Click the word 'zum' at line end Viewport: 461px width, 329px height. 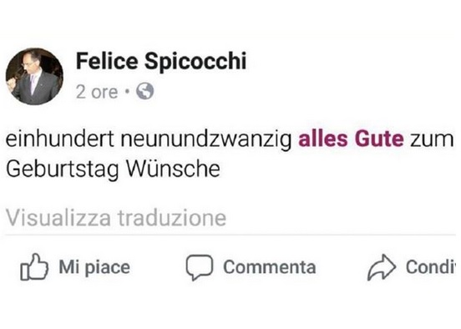point(433,140)
